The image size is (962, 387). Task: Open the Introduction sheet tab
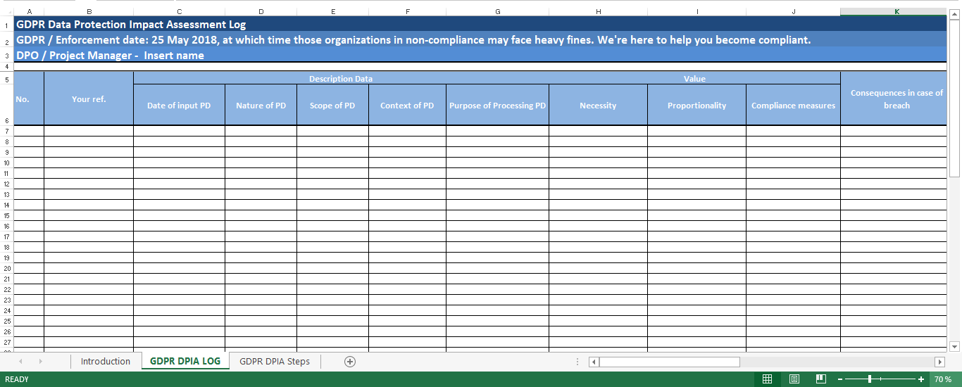106,362
